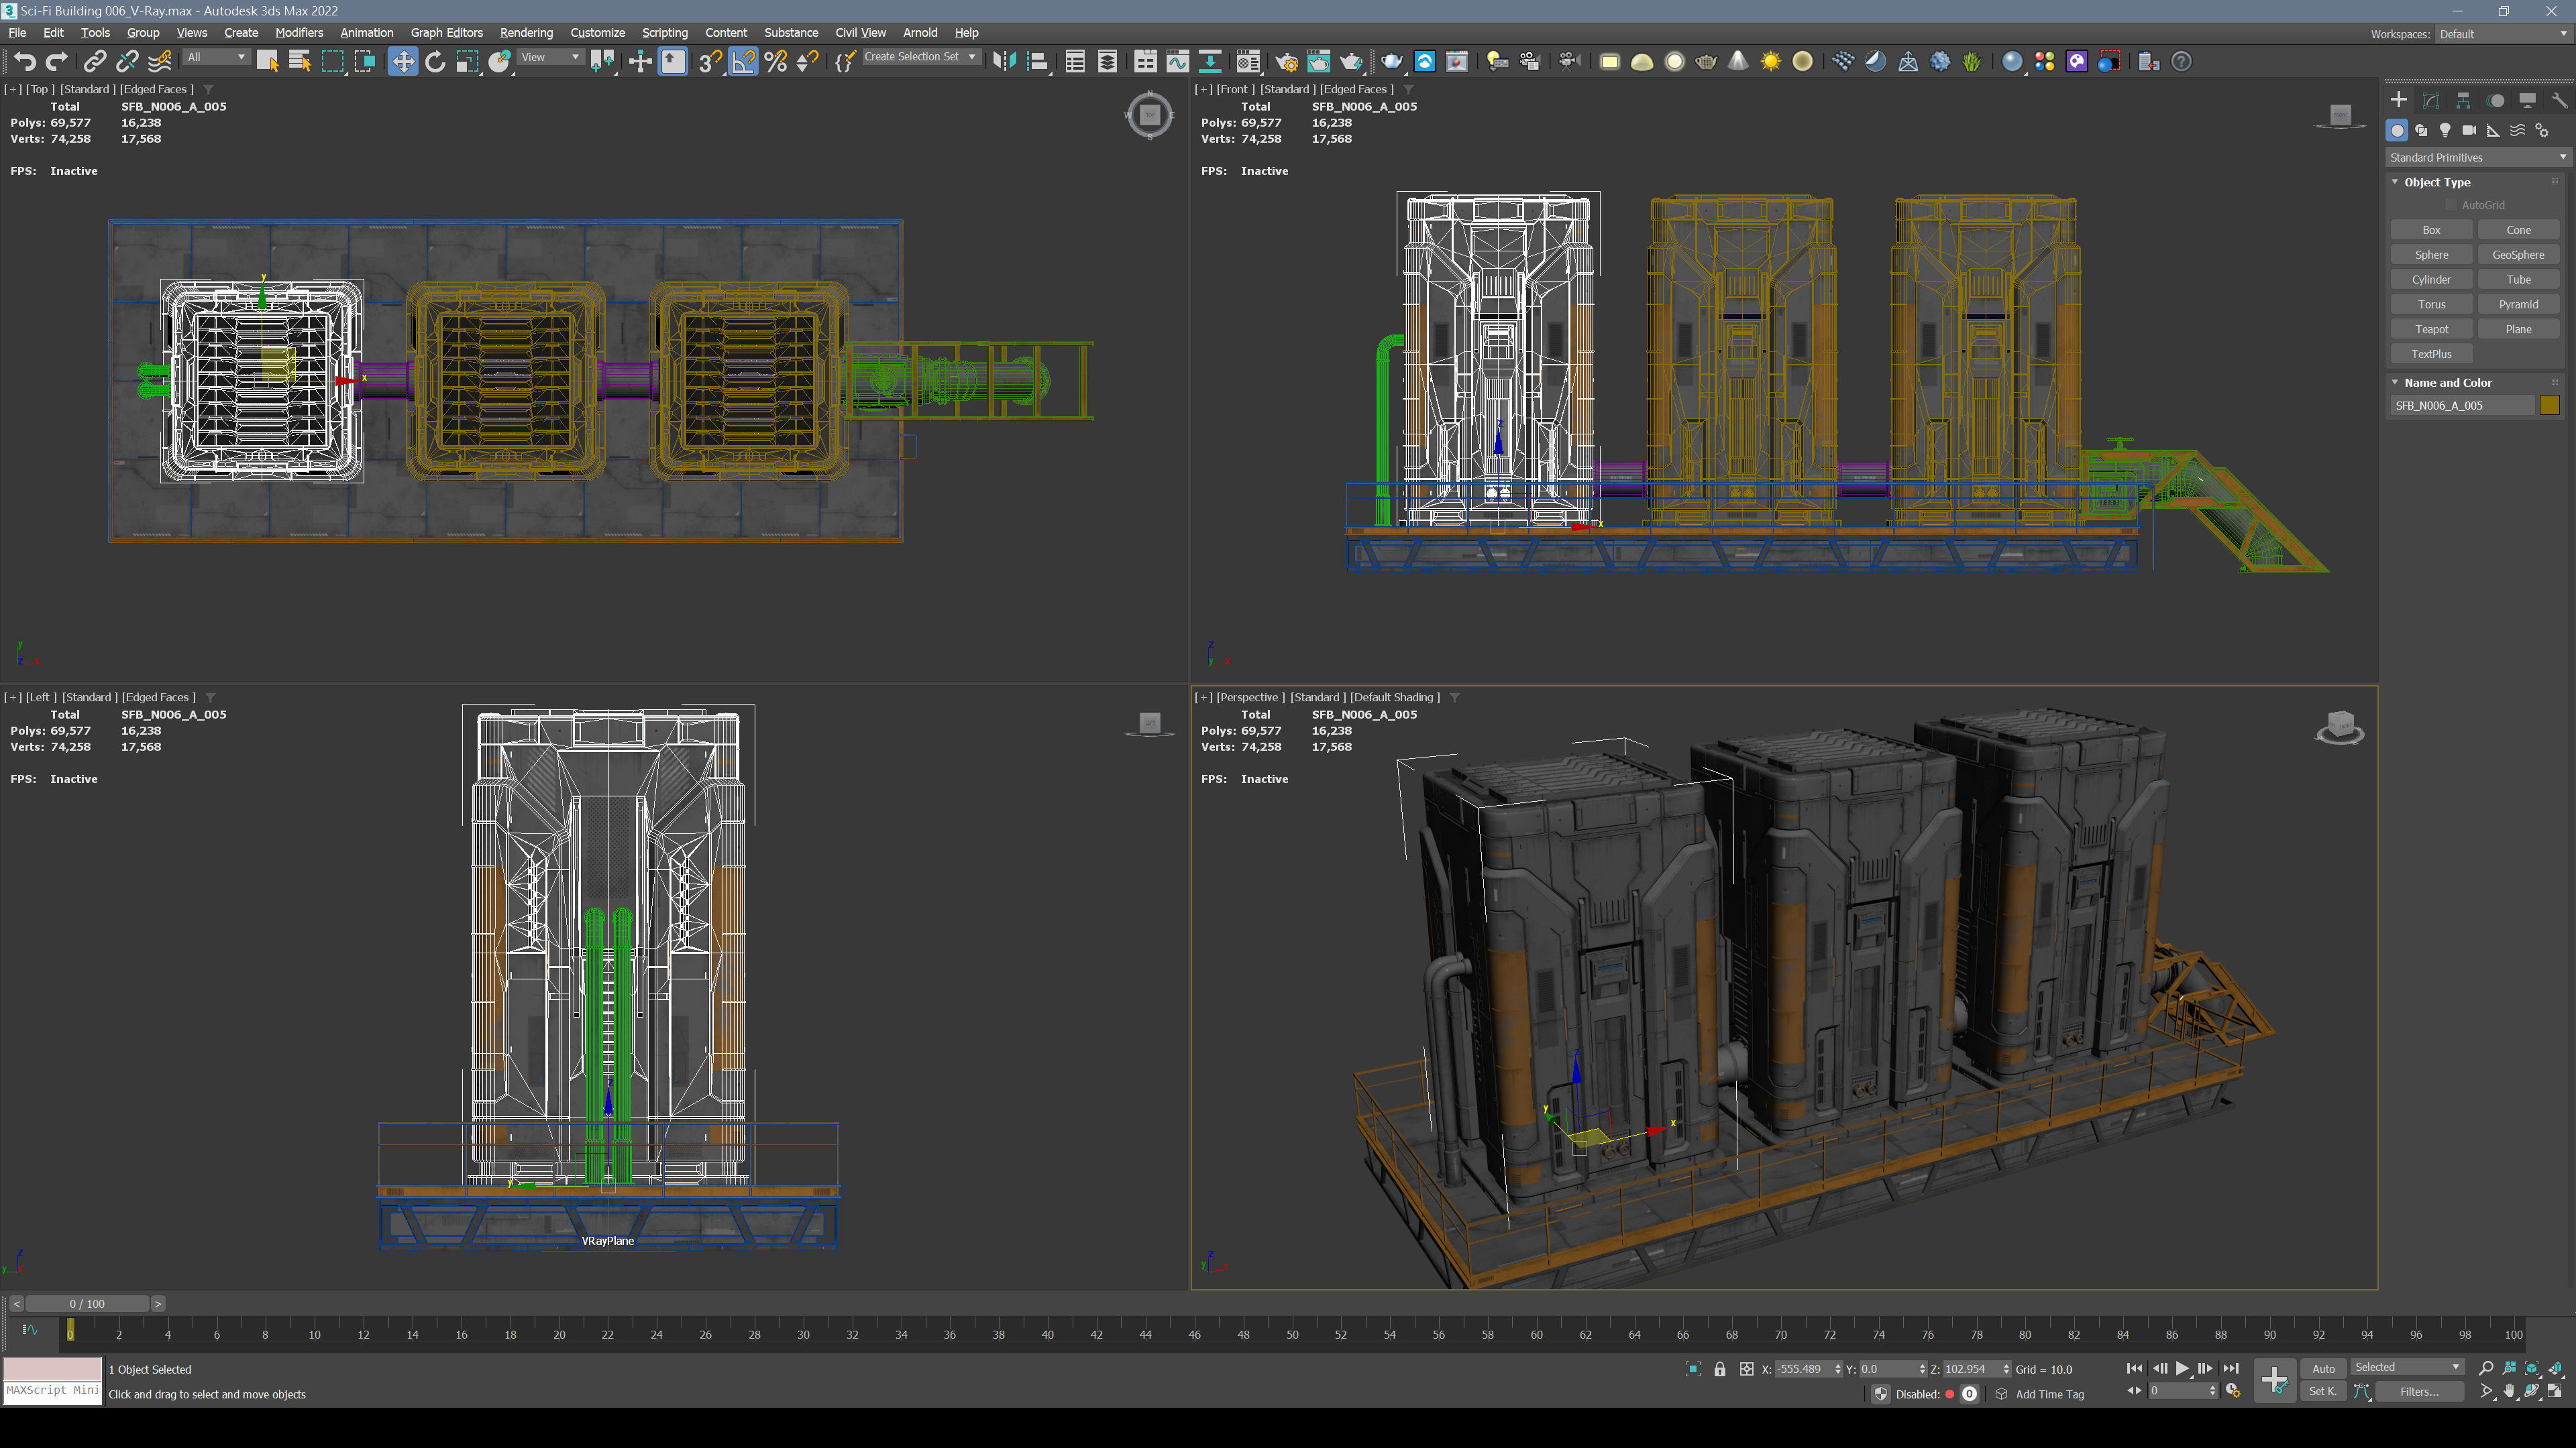The image size is (2576, 1448).
Task: Open the Hierarchy panel tab icon
Action: pos(2463,100)
